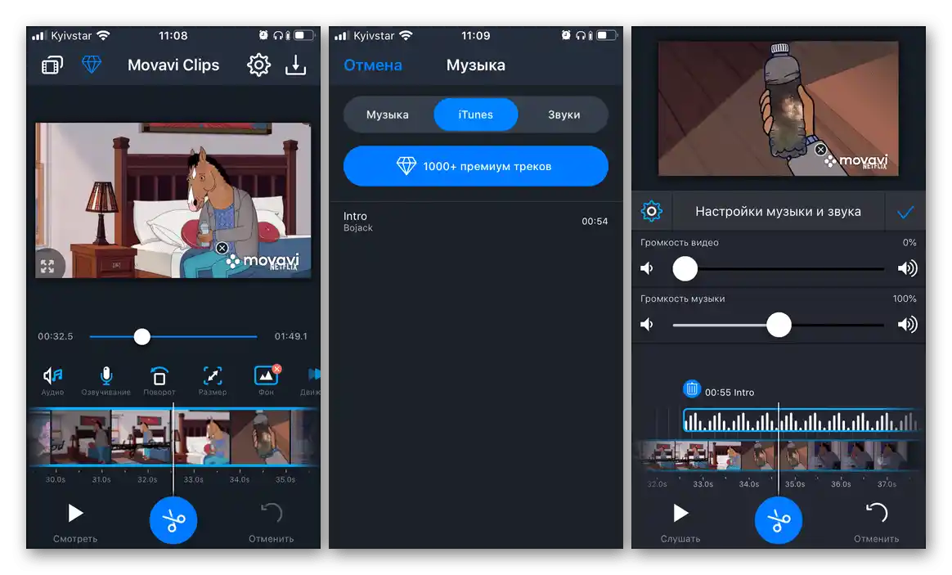952x575 pixels.
Task: Tap the Movavi Clips title text
Action: click(x=173, y=65)
